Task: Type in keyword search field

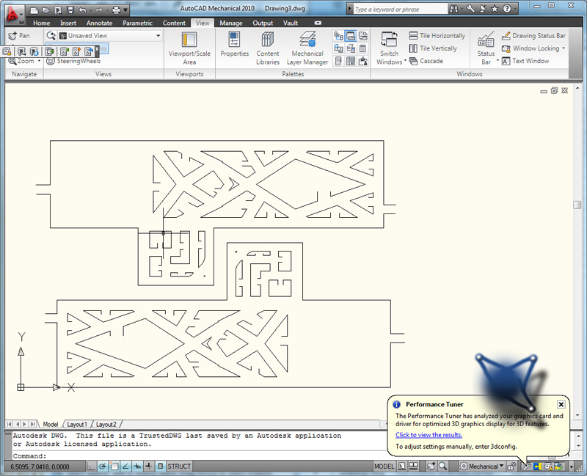Action: 400,10
